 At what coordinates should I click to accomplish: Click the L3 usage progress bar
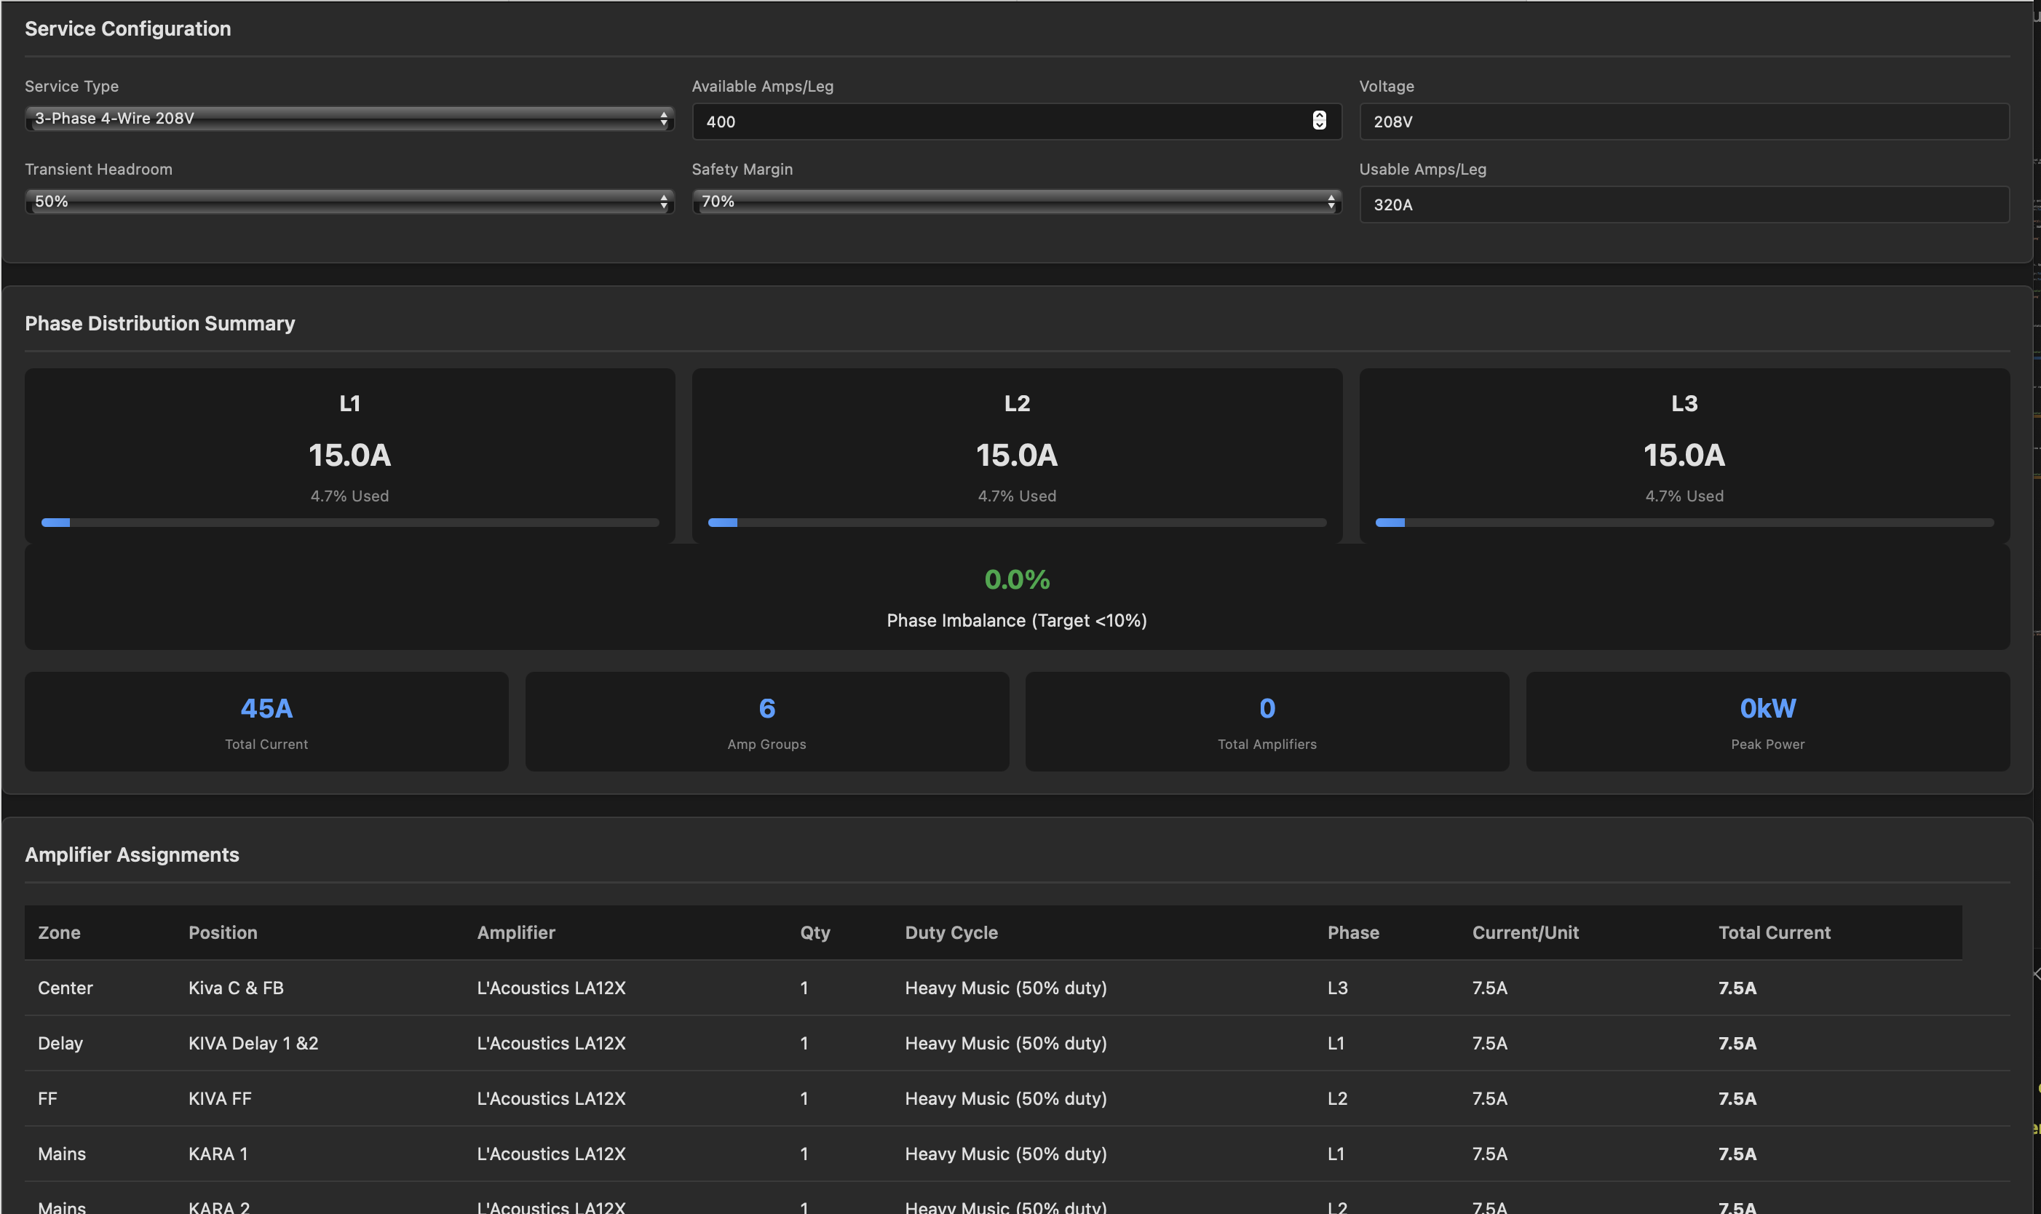(1684, 522)
